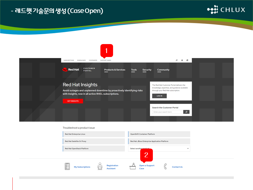Submit search with the magnifier button
The width and height of the screenshot is (253, 190).
tap(186, 112)
